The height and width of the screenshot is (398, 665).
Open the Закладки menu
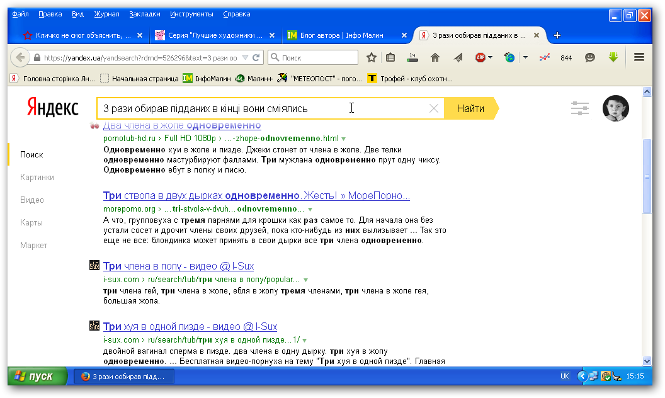pos(145,14)
